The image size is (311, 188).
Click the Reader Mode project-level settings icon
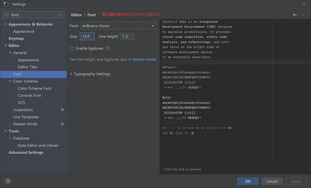click(62, 124)
